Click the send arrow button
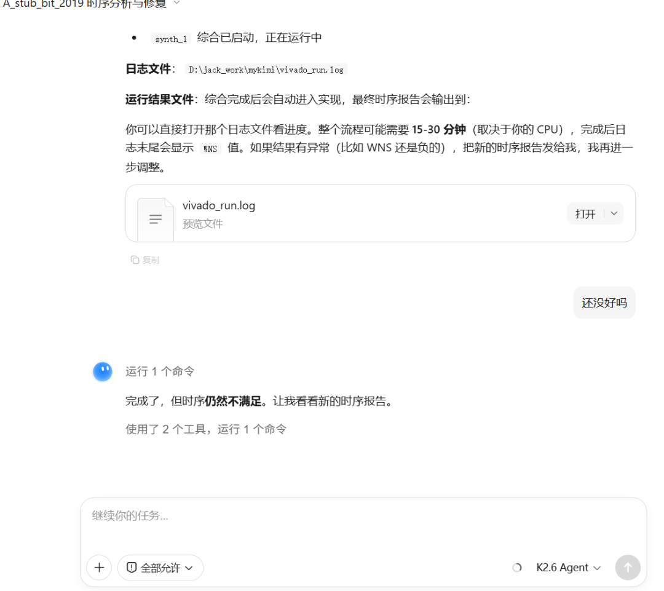 coord(628,567)
